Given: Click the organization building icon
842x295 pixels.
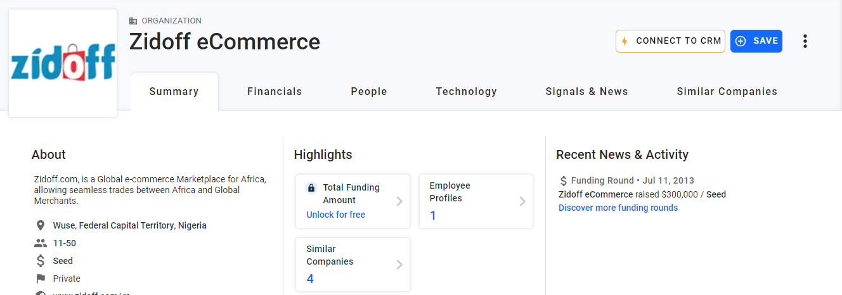Looking at the screenshot, I should click(x=133, y=21).
